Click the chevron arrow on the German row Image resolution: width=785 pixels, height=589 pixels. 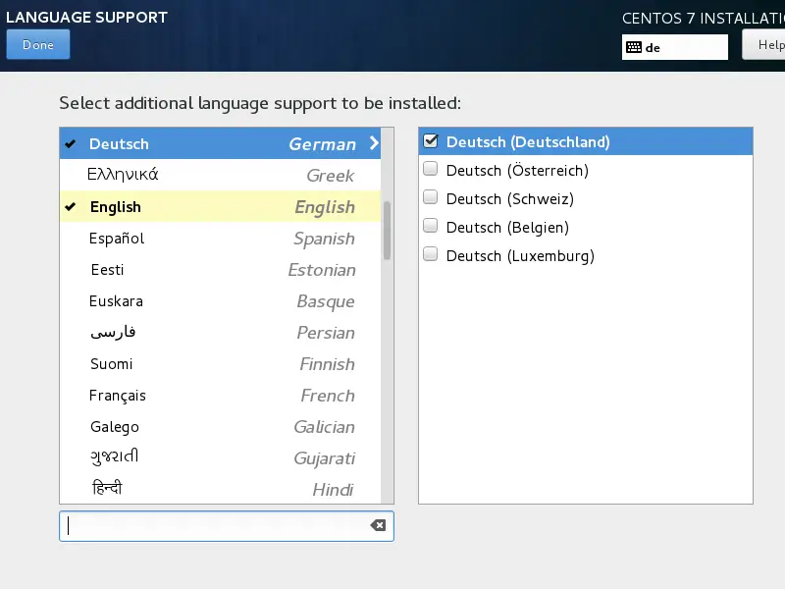point(374,143)
